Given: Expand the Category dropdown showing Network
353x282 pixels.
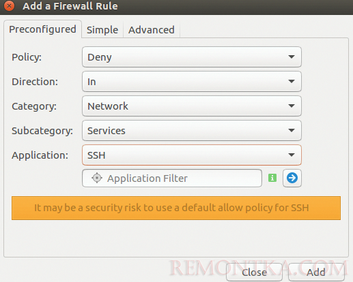Looking at the screenshot, I should (x=192, y=106).
